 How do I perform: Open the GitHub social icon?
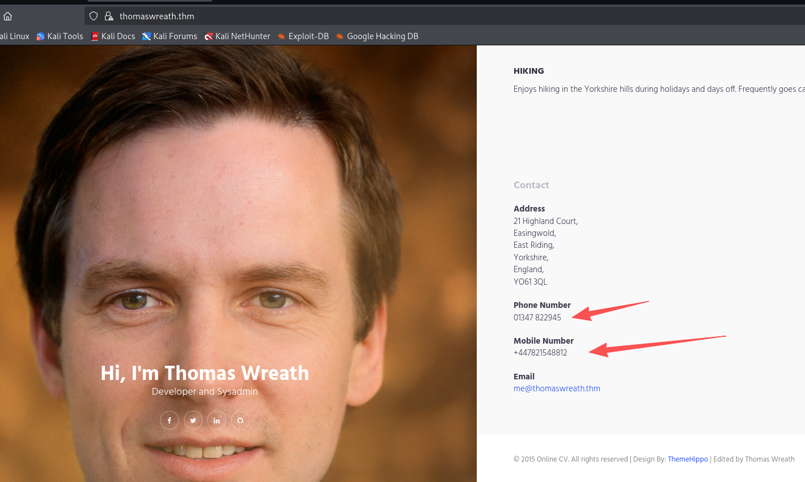[x=240, y=420]
